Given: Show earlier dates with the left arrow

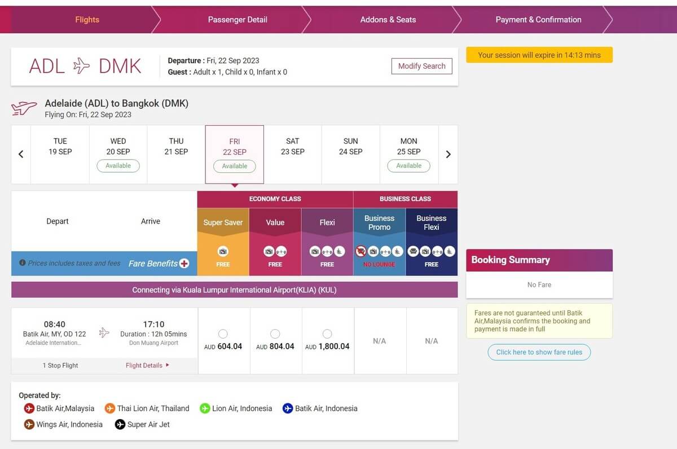Looking at the screenshot, I should 21,154.
